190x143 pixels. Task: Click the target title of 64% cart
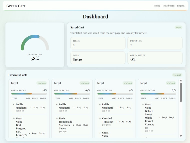click(57, 83)
